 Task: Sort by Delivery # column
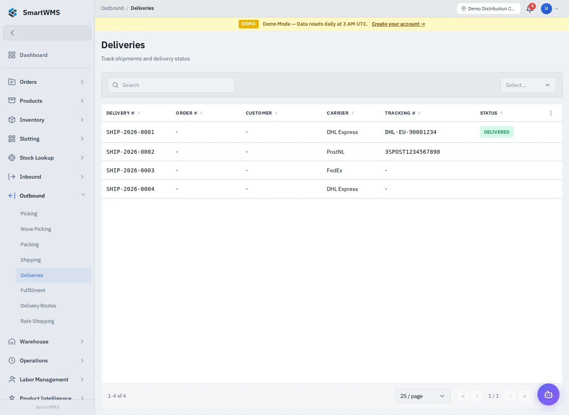point(123,113)
